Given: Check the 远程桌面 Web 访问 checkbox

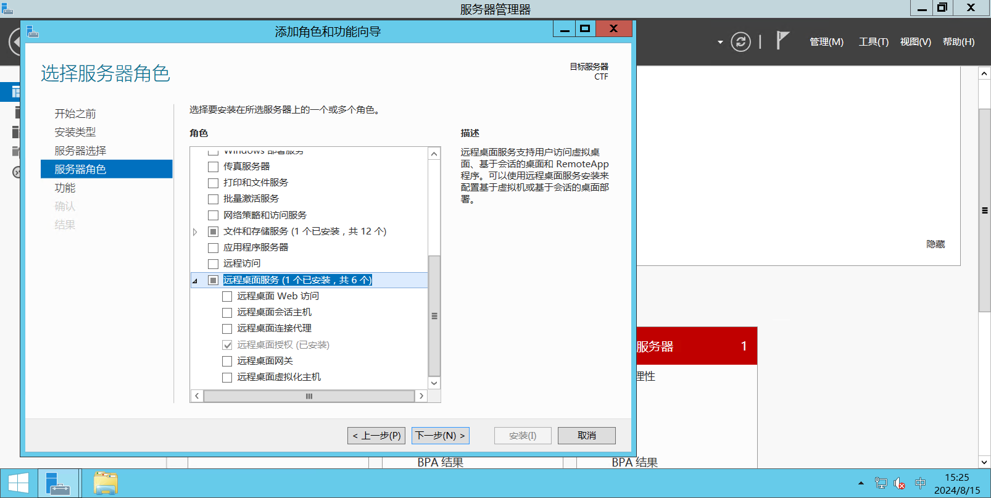Looking at the screenshot, I should pos(227,296).
